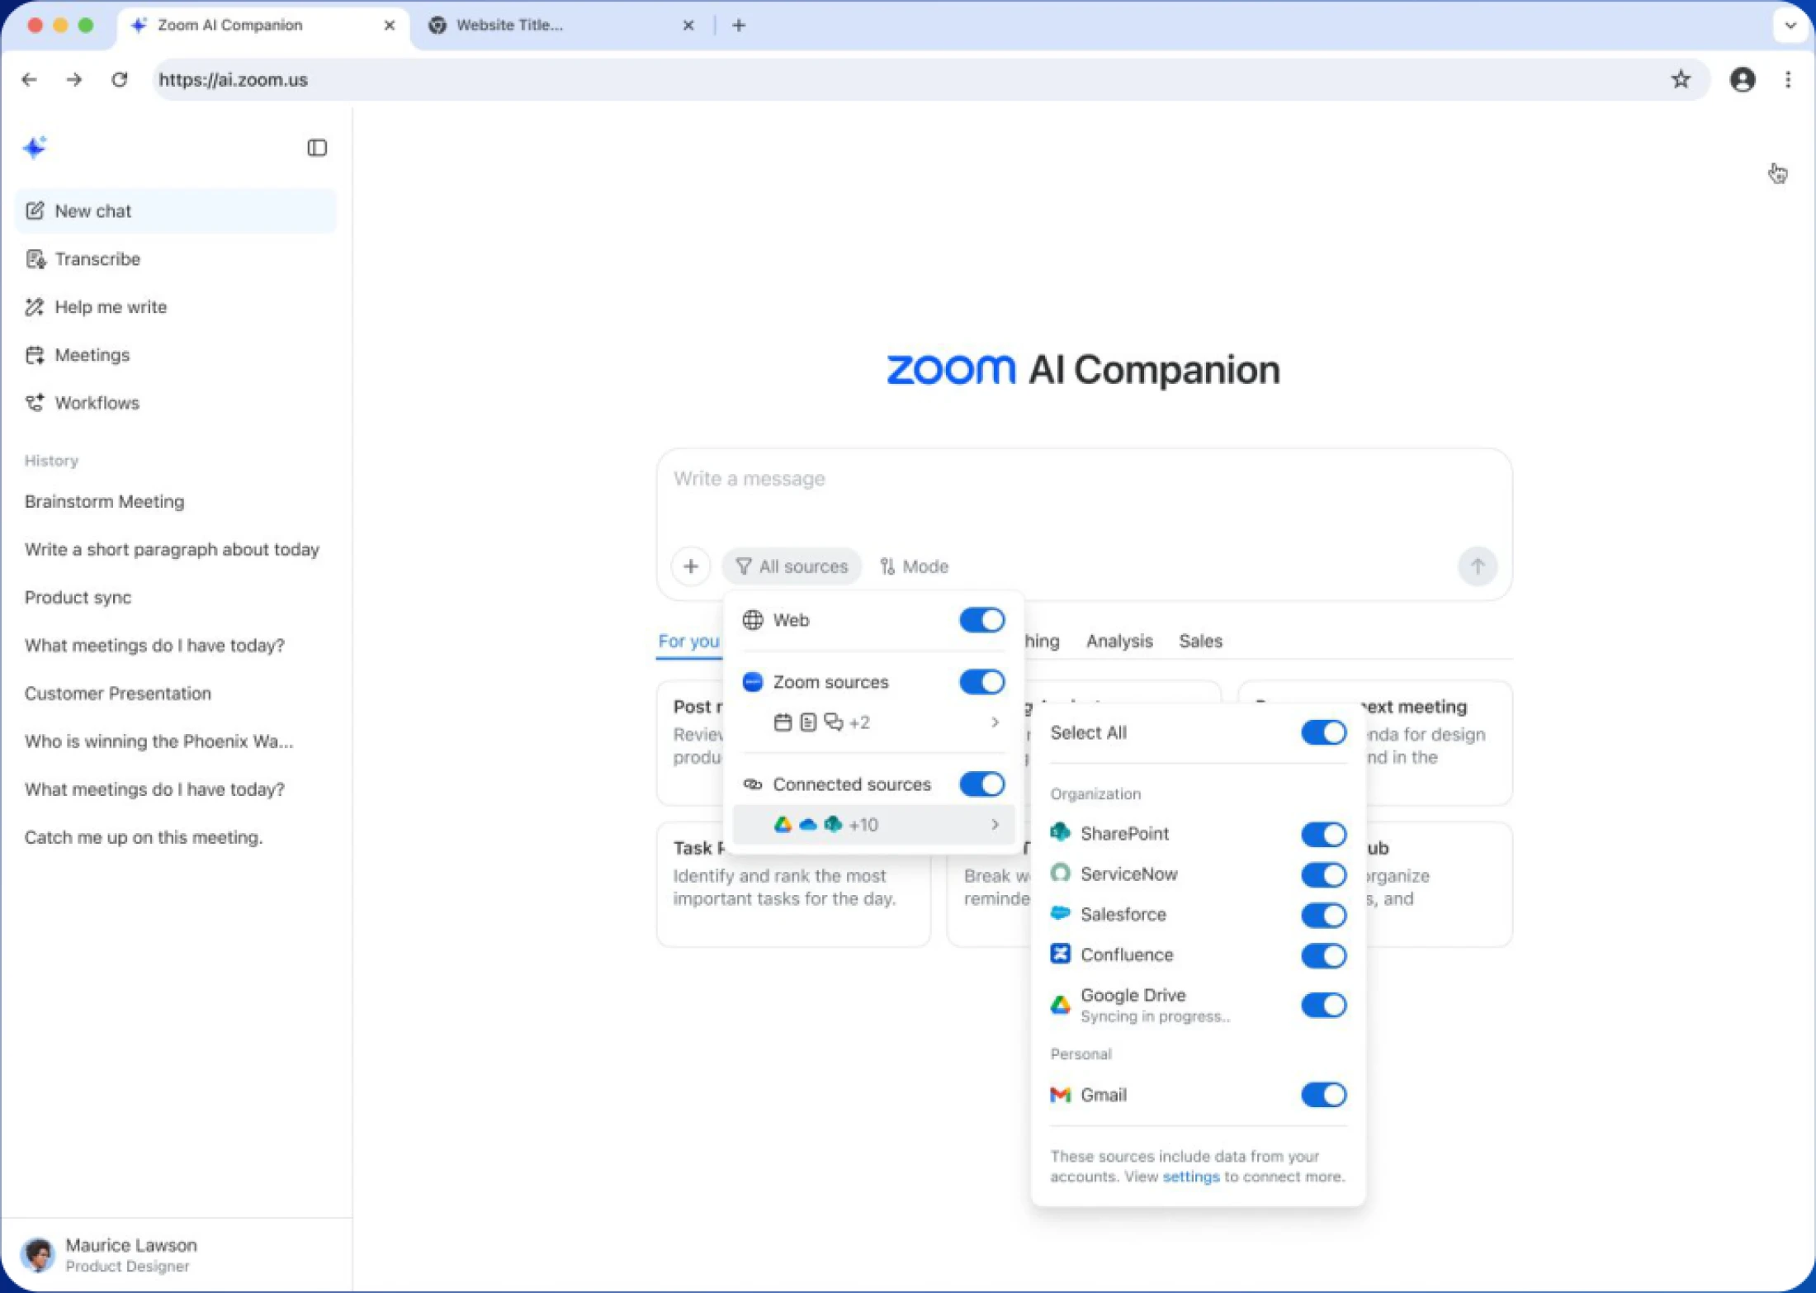
Task: Disable the Salesforce source toggle
Action: [x=1323, y=915]
